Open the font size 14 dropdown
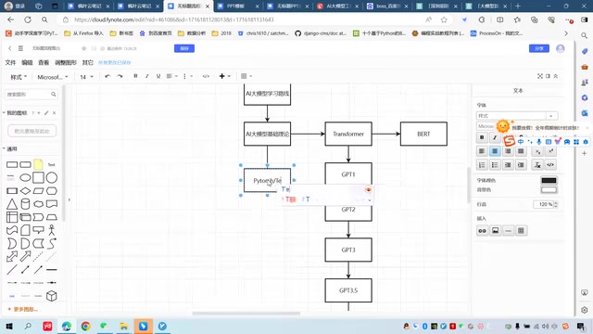 [86, 77]
